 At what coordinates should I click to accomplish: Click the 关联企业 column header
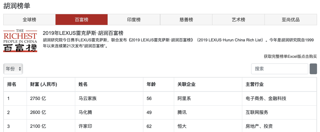point(186,85)
